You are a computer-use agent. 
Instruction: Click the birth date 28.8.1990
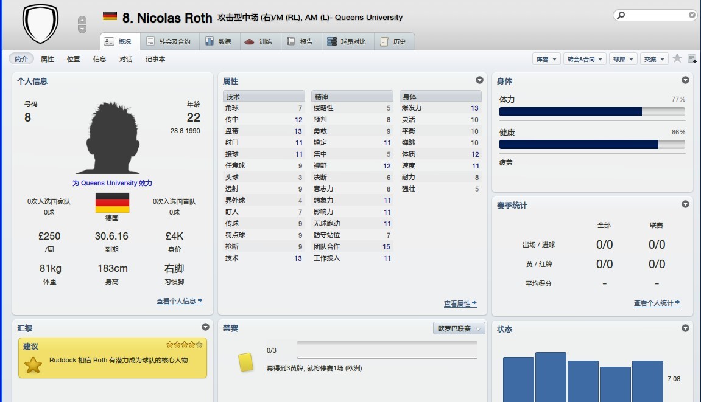coord(185,131)
